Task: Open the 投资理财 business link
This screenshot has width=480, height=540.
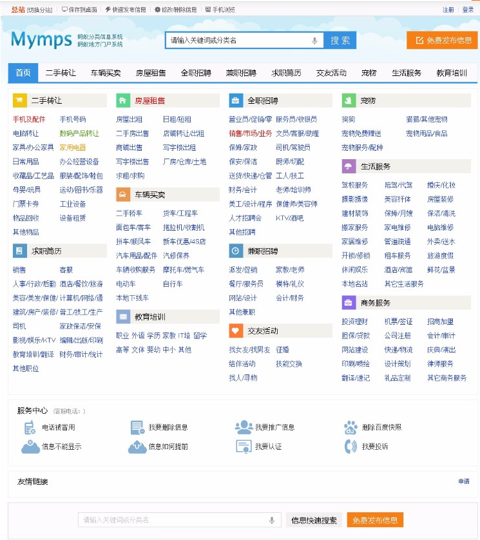Action: tap(354, 322)
